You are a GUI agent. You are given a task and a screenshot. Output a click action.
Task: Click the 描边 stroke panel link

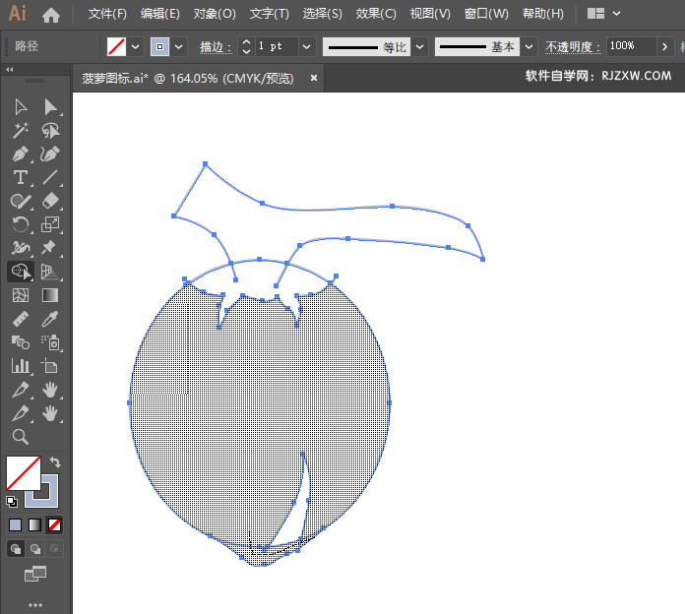tap(212, 46)
